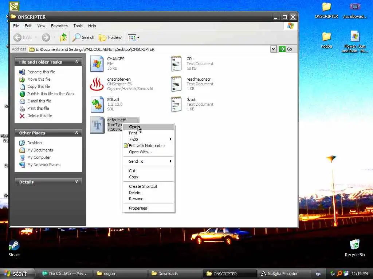This screenshot has width=373, height=279.
Task: Open the Edit menu
Action: [x=28, y=26]
